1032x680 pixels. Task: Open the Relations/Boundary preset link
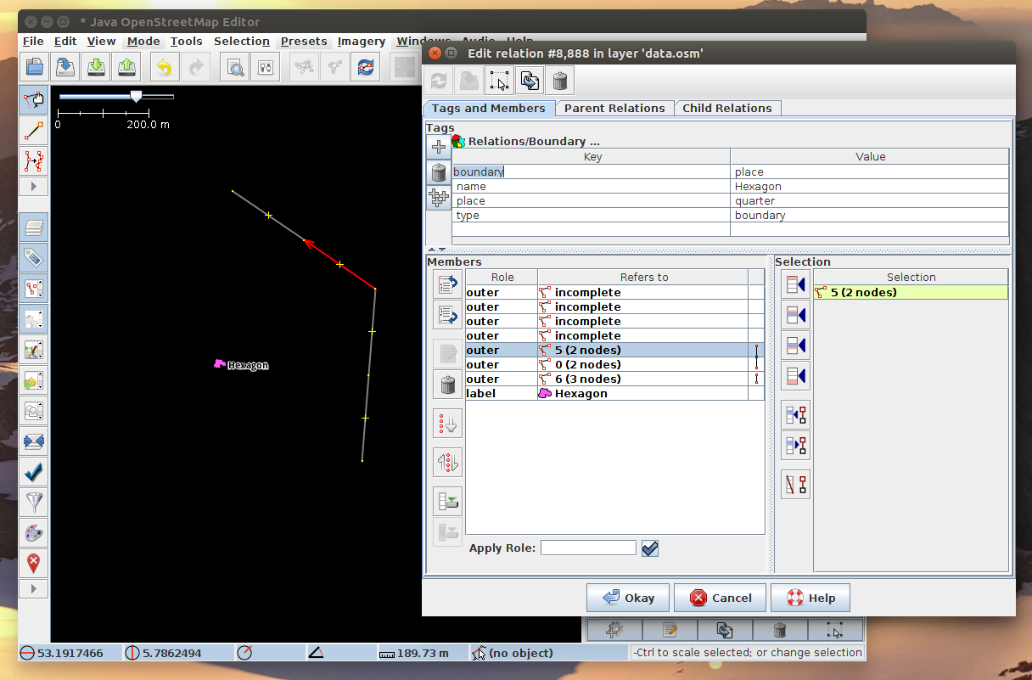(x=534, y=141)
